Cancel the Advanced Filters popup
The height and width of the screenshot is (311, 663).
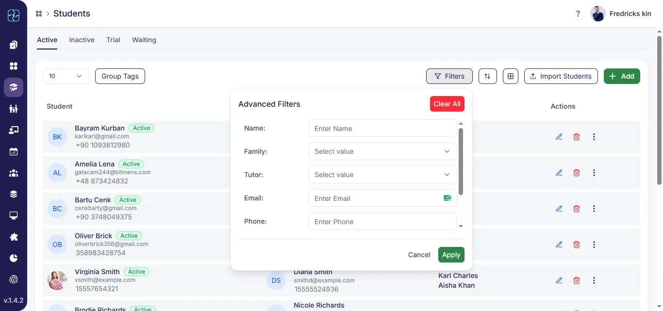coord(419,255)
